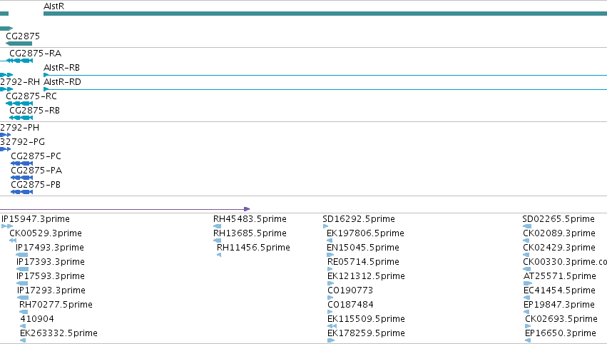Select the 2792-PH protein label

(19, 128)
